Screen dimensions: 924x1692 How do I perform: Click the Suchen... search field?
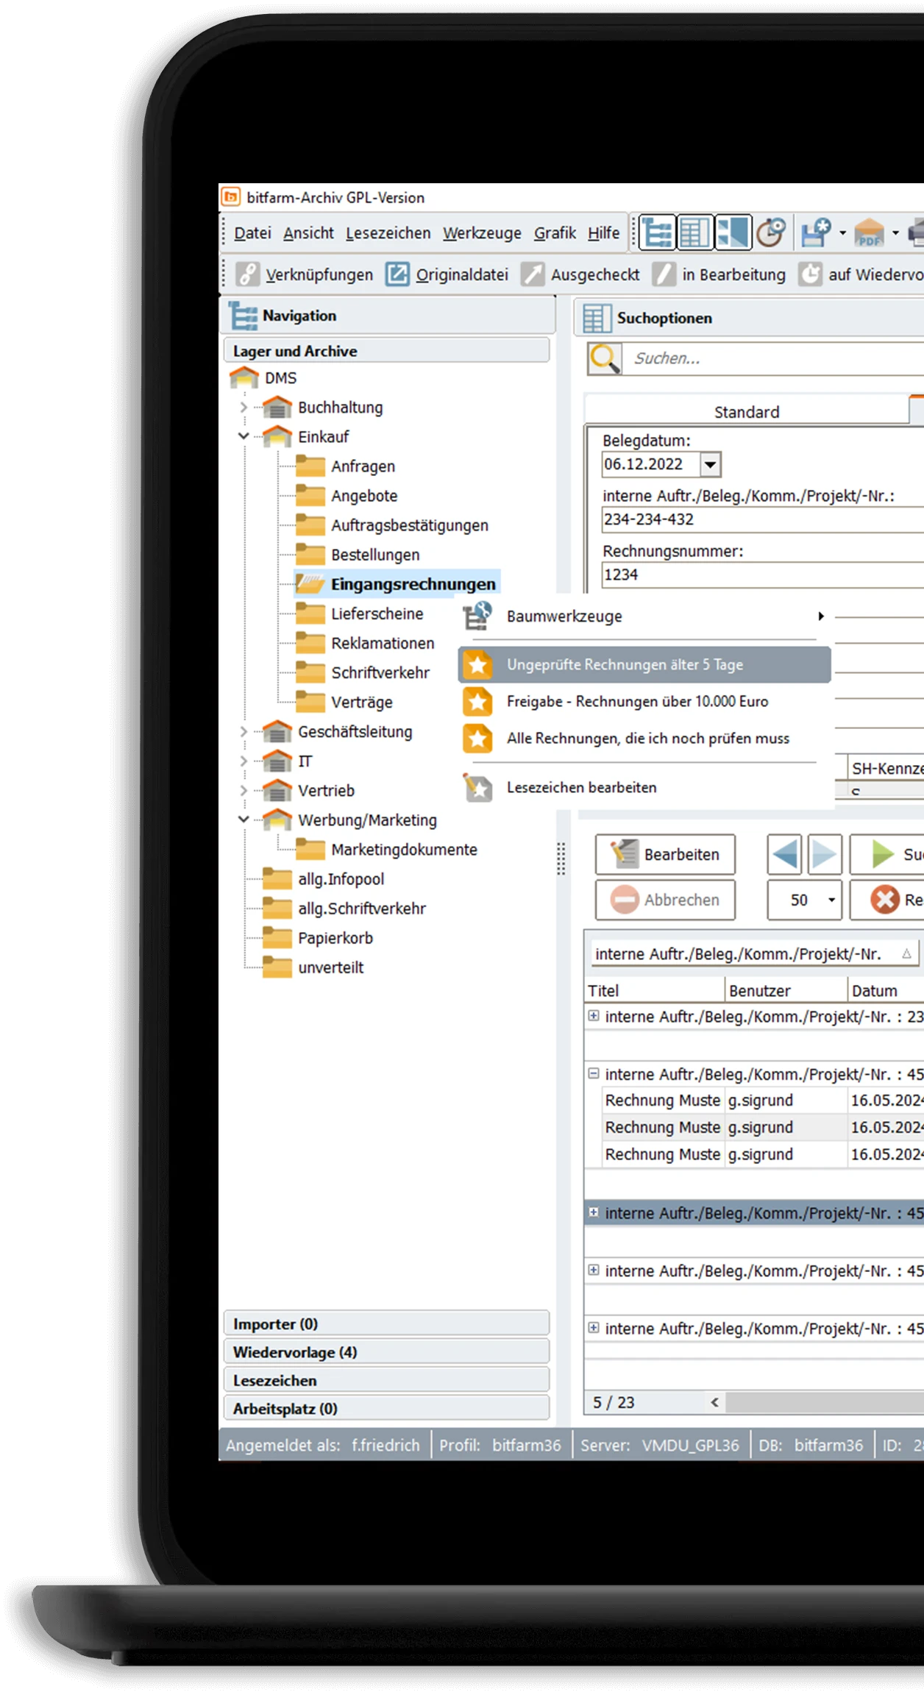coord(774,358)
